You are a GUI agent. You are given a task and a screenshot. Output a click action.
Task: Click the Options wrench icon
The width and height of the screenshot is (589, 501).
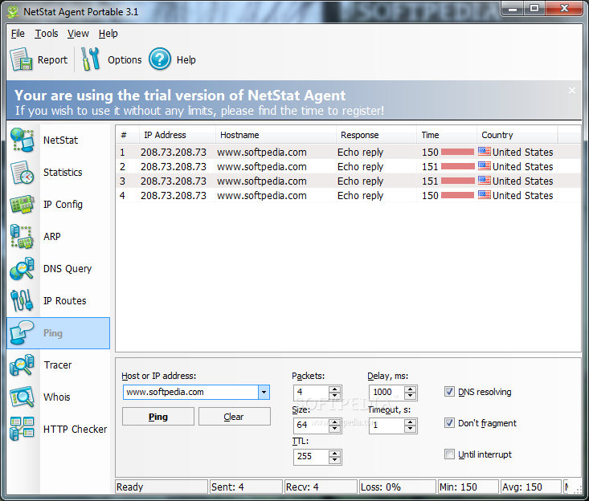pos(91,59)
